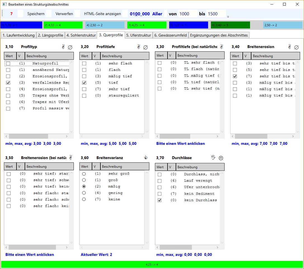Select the 'gering' radio button in Breitenvarianz
304x269 pixels.
[84, 193]
